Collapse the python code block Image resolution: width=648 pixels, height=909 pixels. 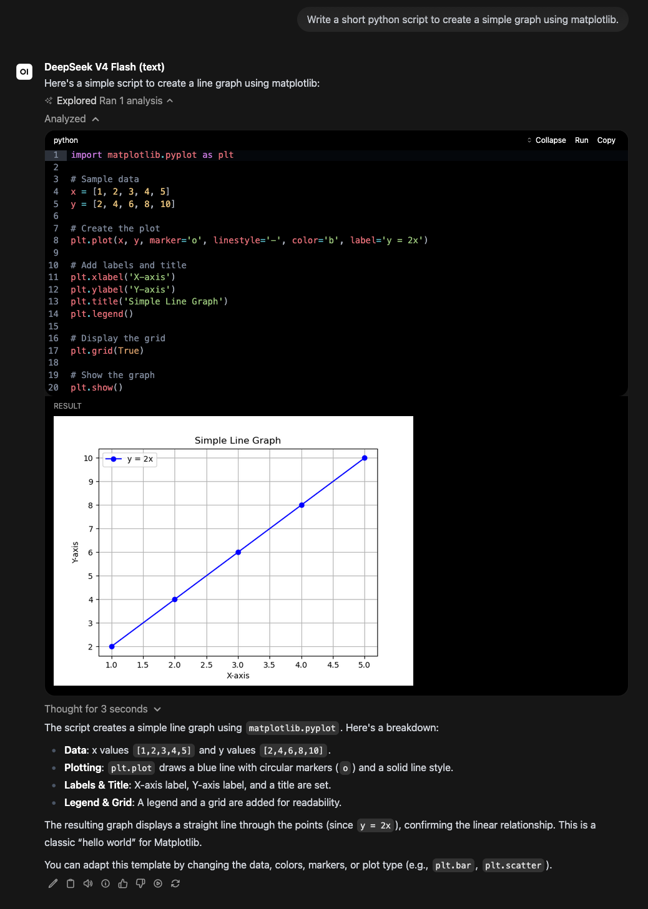pos(546,140)
